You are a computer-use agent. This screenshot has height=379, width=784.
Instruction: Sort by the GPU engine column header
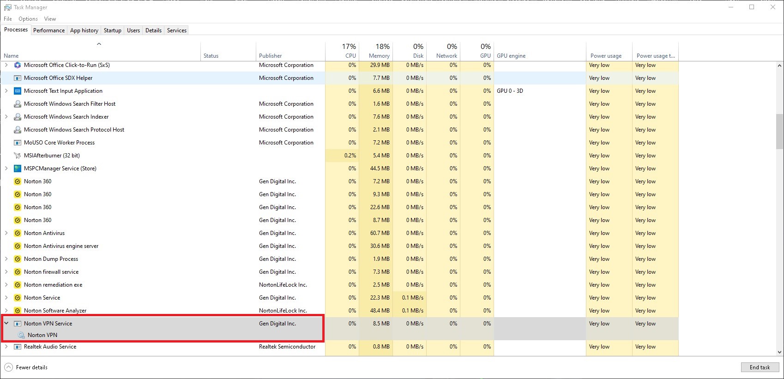pos(540,51)
